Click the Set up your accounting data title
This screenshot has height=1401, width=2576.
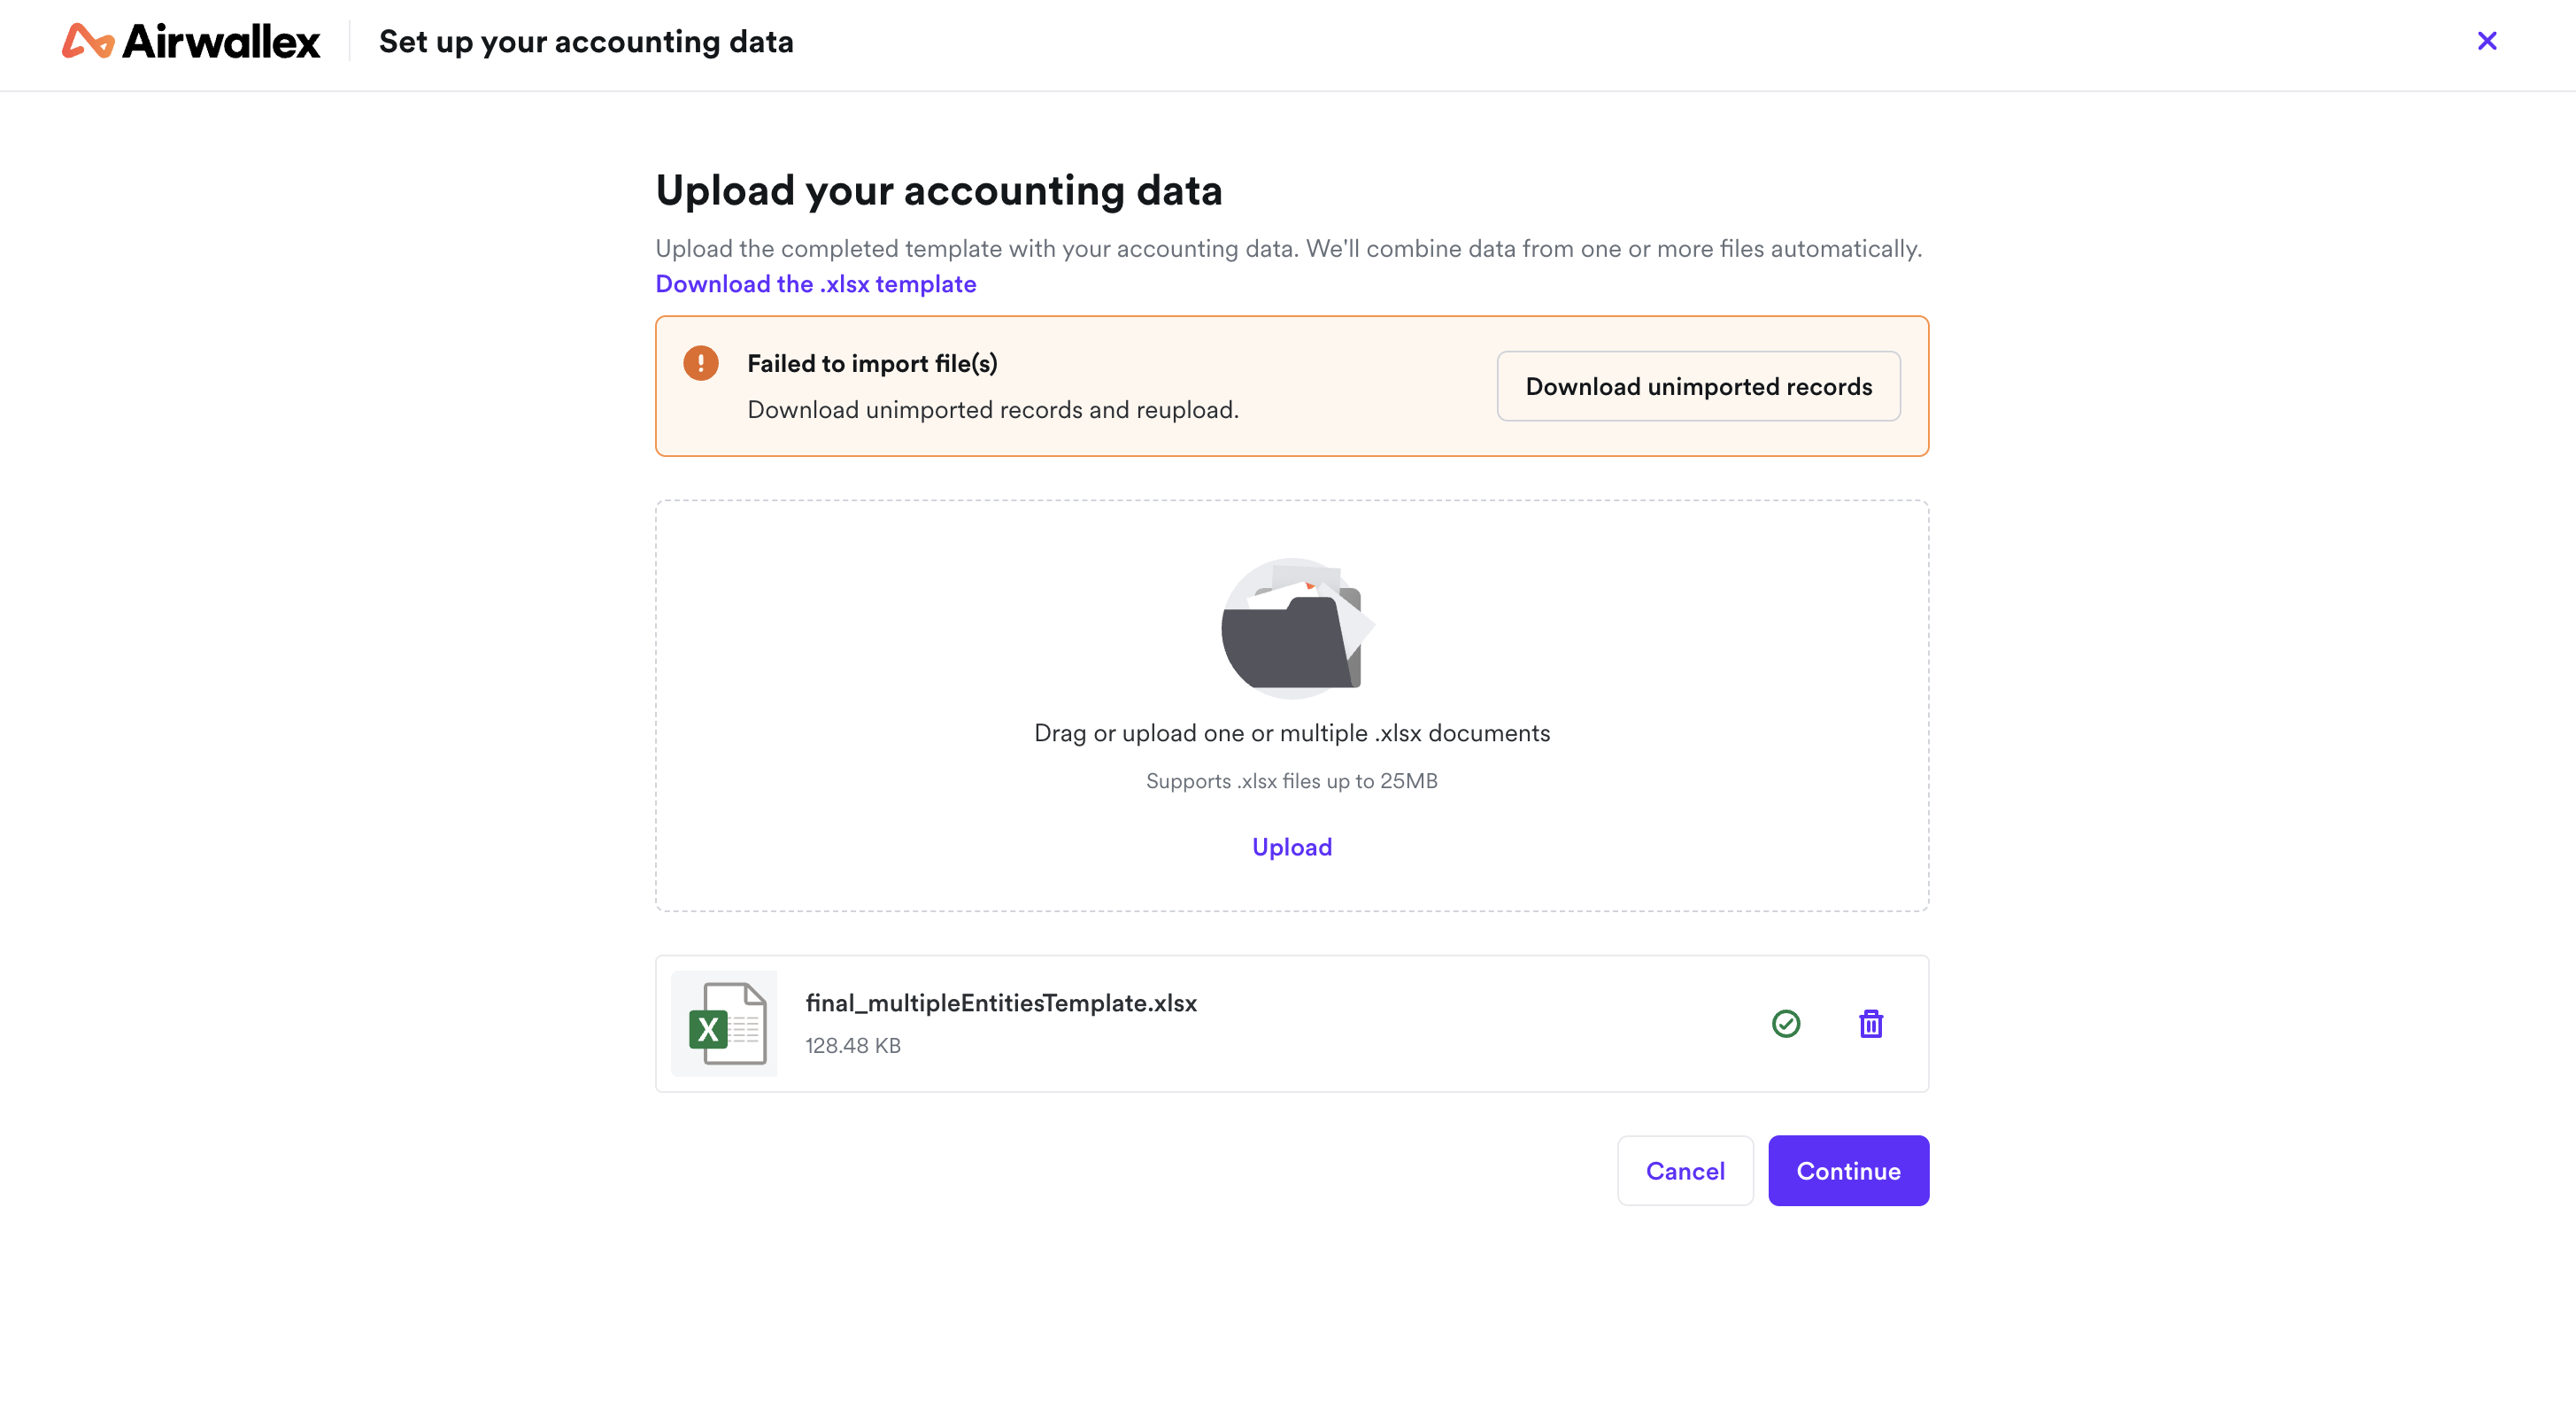tap(585, 42)
